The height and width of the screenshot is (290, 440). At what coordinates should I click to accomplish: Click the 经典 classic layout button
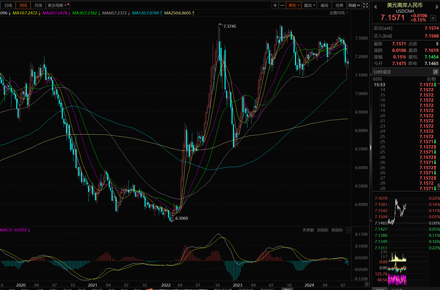click(x=339, y=5)
